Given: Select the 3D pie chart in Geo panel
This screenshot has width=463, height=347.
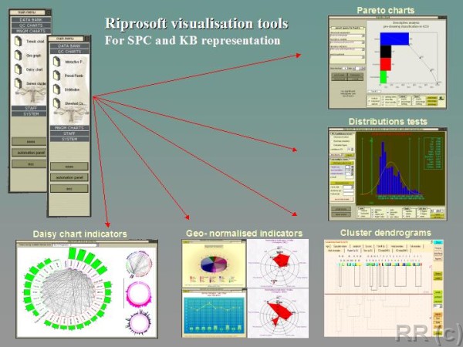Looking at the screenshot, I should (x=214, y=264).
